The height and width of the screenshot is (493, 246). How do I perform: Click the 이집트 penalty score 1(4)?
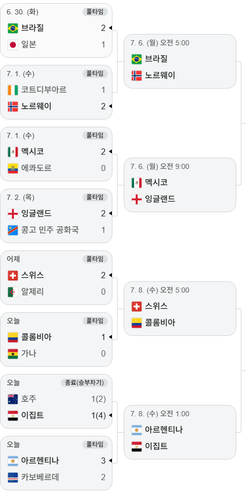pyautogui.click(x=99, y=415)
